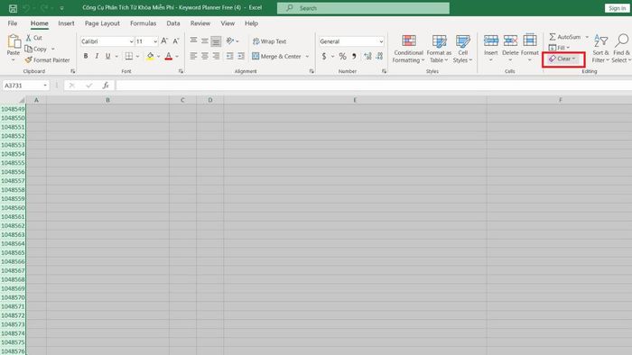Open Cell Styles gallery
This screenshot has width=632, height=355.
click(462, 49)
